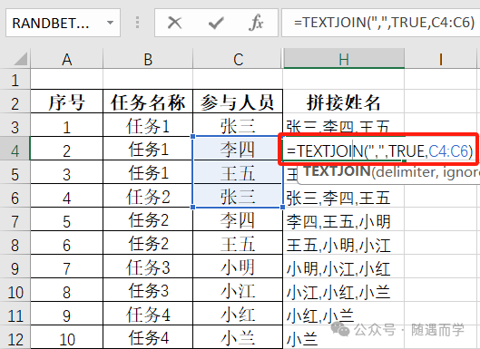The width and height of the screenshot is (480, 349).
Task: Select row 10 header
Action: pyautogui.click(x=15, y=291)
